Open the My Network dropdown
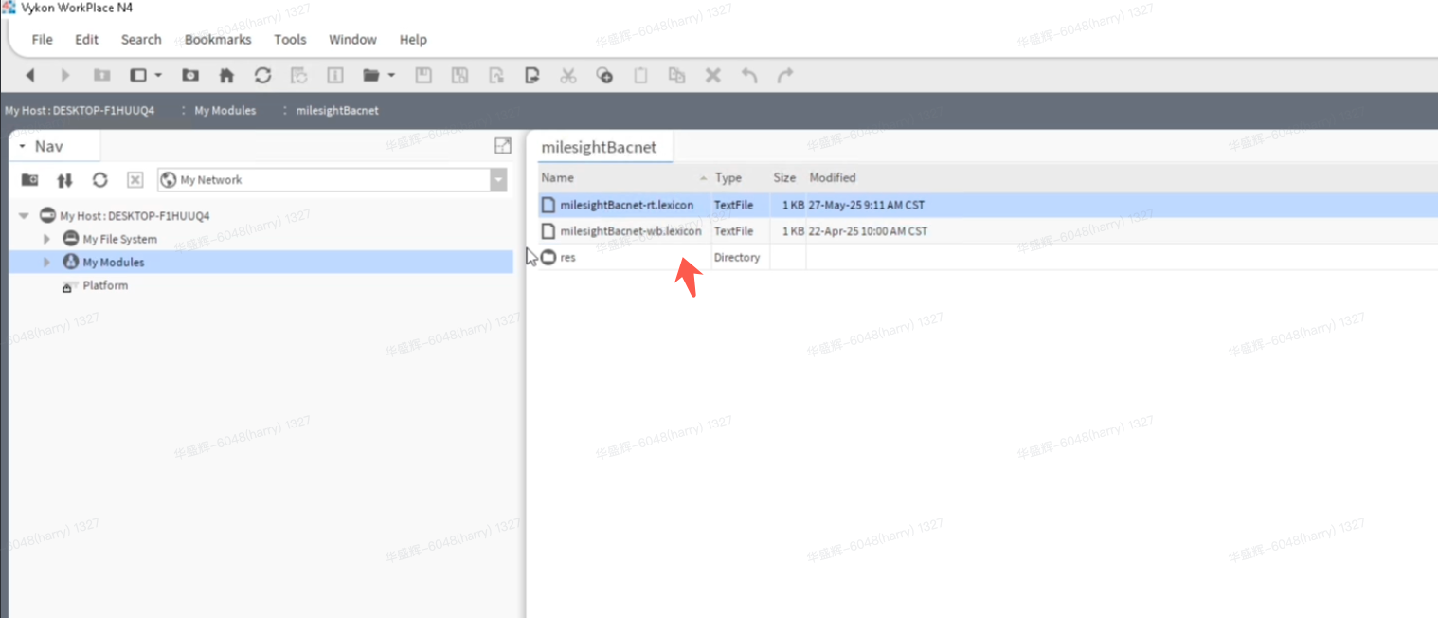 pyautogui.click(x=498, y=180)
